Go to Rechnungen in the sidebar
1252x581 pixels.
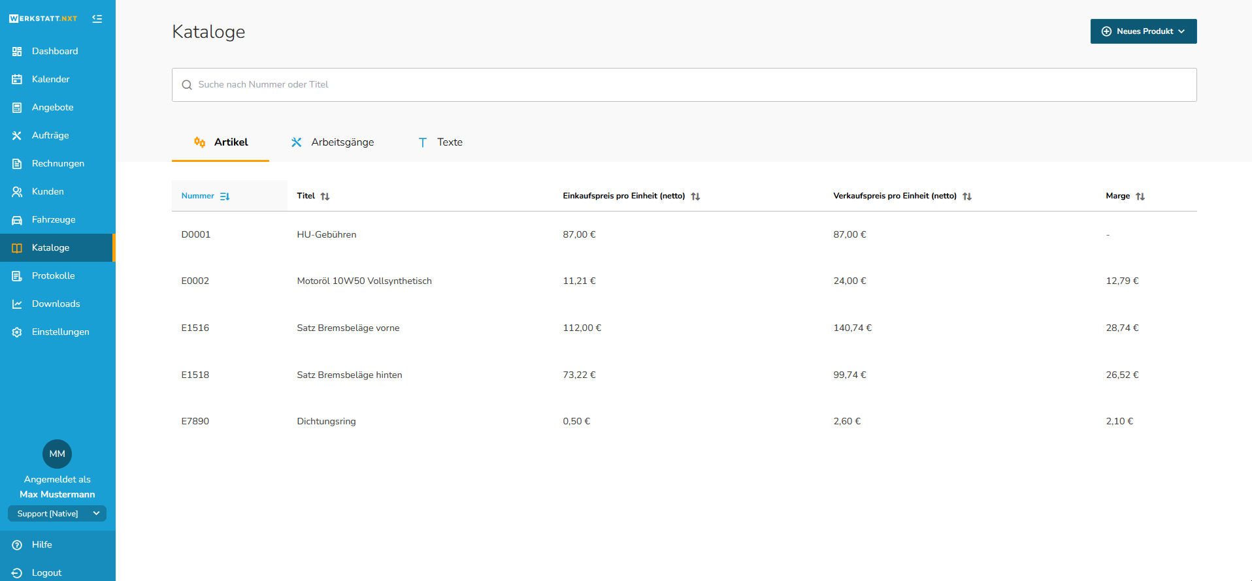point(58,164)
